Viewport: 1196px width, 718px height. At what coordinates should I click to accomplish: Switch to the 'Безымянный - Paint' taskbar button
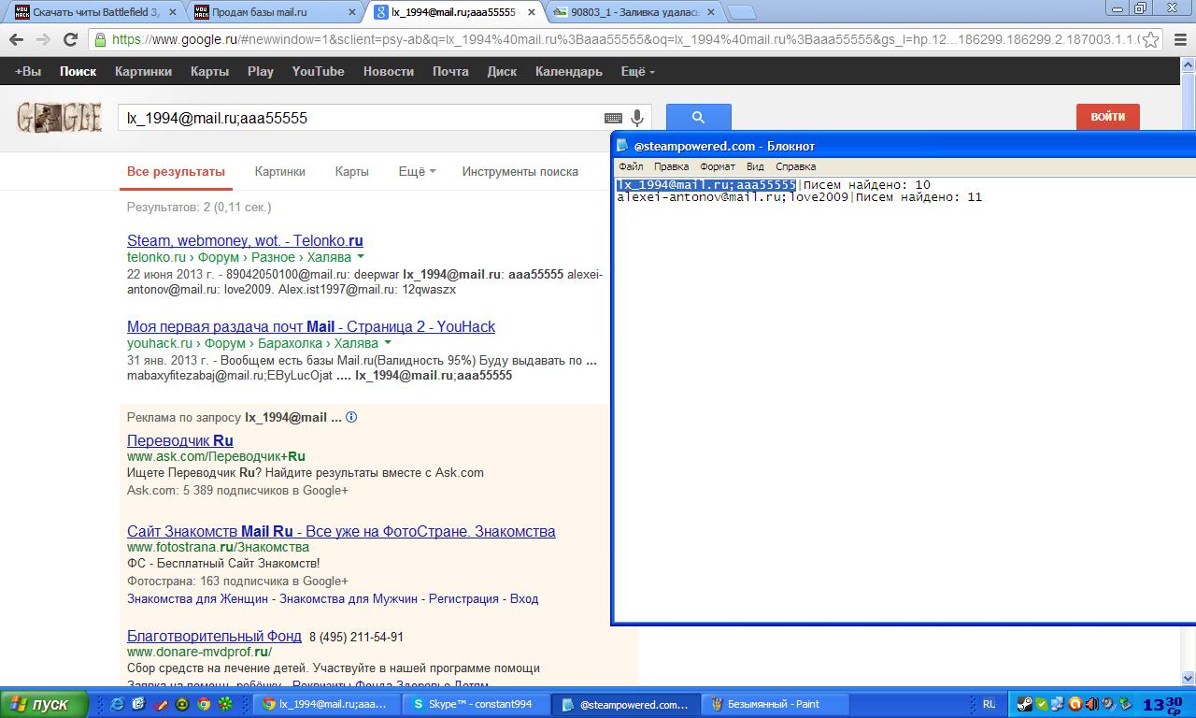click(x=776, y=704)
